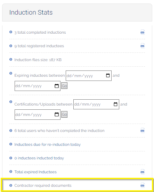The width and height of the screenshot is (154, 192).
Task: Open 'Contractor required documents' link
Action: coord(43,185)
